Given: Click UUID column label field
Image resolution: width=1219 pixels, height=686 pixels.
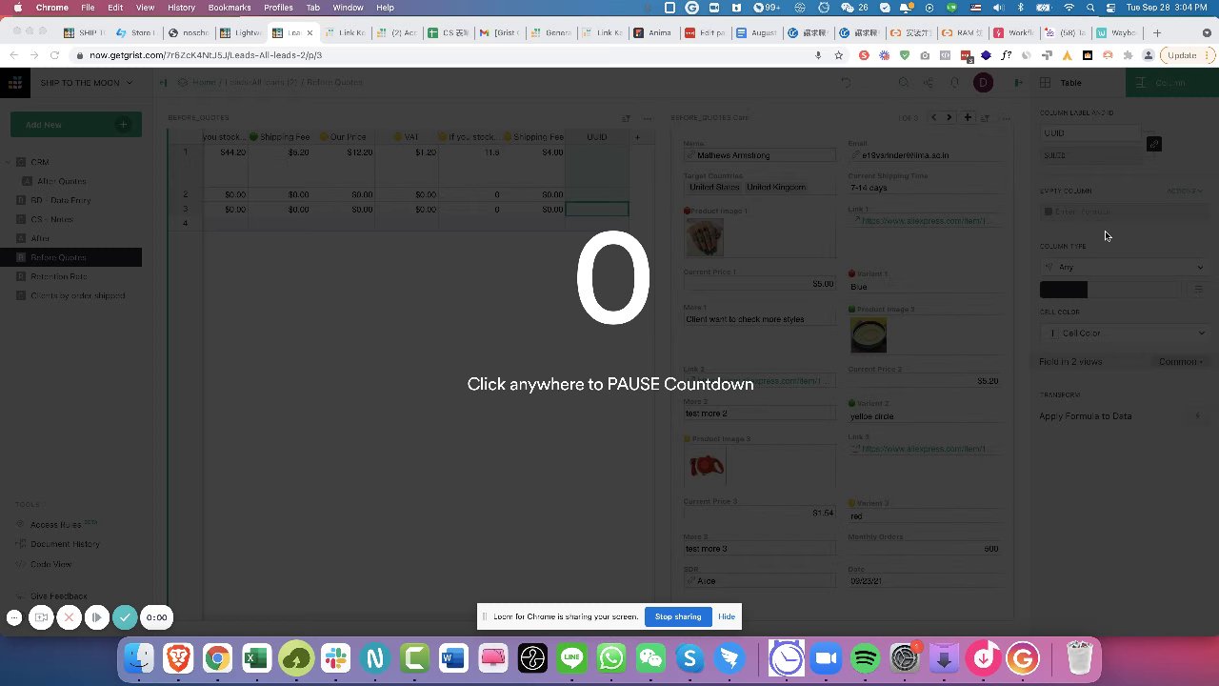Looking at the screenshot, I should pos(1091,133).
